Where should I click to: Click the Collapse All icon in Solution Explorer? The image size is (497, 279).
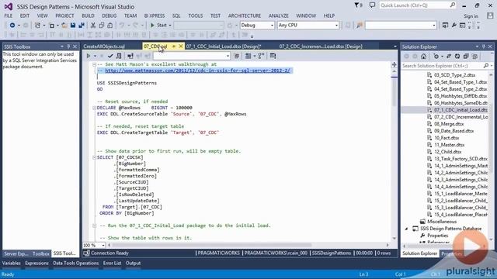pyautogui.click(x=466, y=57)
